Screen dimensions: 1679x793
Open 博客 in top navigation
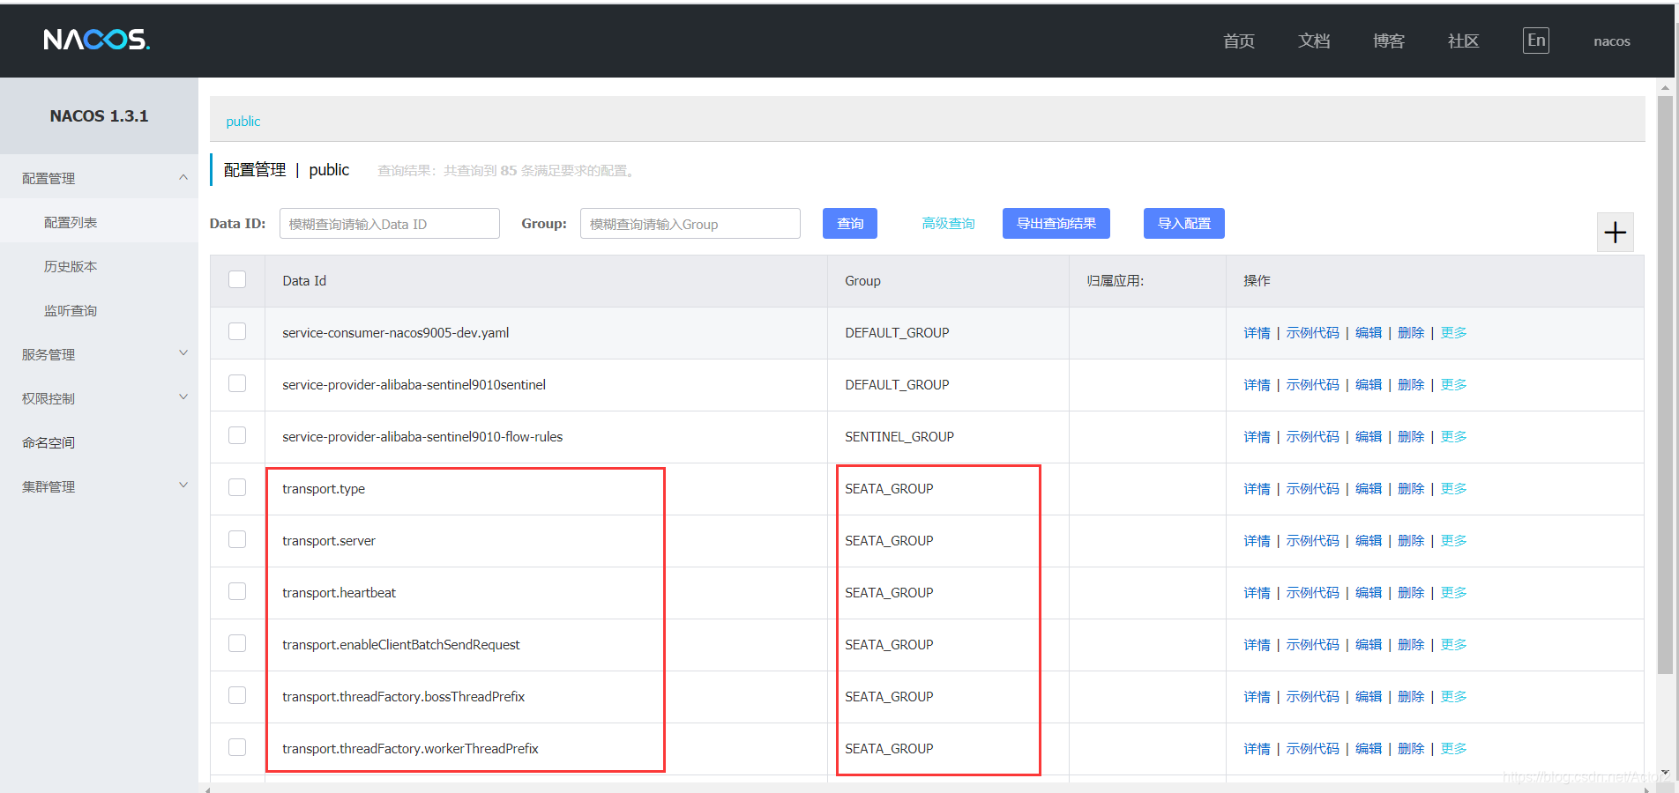pyautogui.click(x=1389, y=41)
